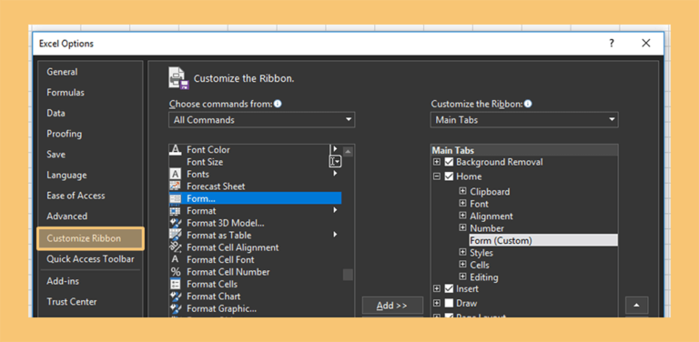699x342 pixels.
Task: Open the Language options category
Action: pos(66,175)
